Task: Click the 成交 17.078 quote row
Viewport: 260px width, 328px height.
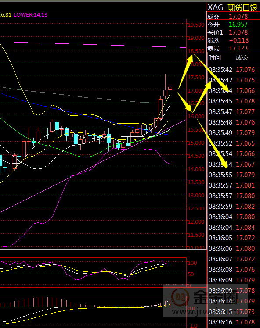Action: click(233, 17)
